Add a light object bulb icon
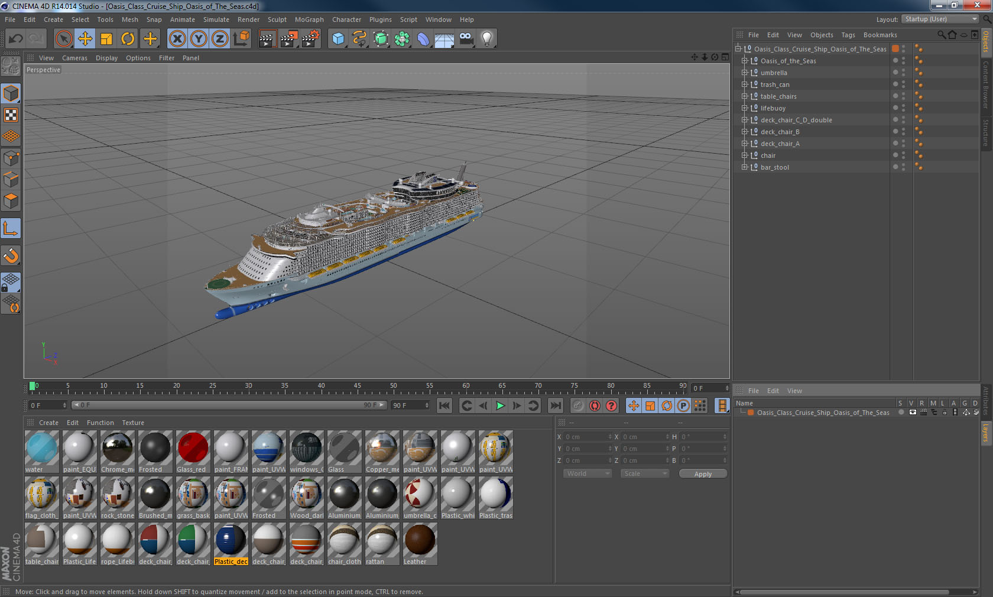Screen dimensions: 993x597 point(486,39)
